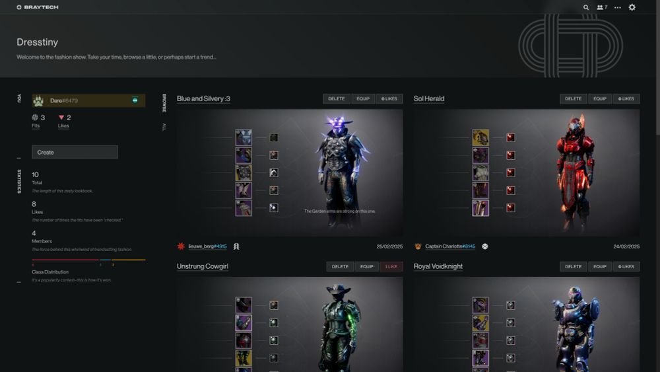Equip the Sol Herald fit
Image resolution: width=660 pixels, height=372 pixels.
click(600, 98)
